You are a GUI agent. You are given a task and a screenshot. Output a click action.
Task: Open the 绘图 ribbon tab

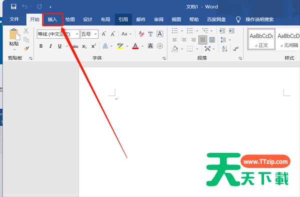(70, 20)
